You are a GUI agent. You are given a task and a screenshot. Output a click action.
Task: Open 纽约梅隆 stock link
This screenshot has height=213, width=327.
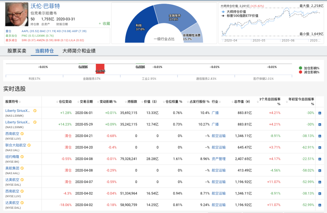pos(12,157)
